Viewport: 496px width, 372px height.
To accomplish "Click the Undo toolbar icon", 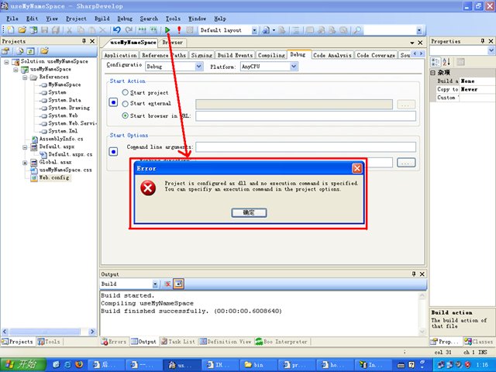I will click(116, 29).
